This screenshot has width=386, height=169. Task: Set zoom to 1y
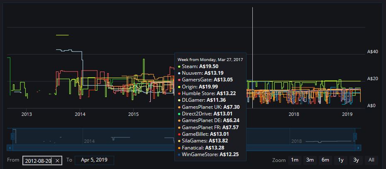[341, 160]
